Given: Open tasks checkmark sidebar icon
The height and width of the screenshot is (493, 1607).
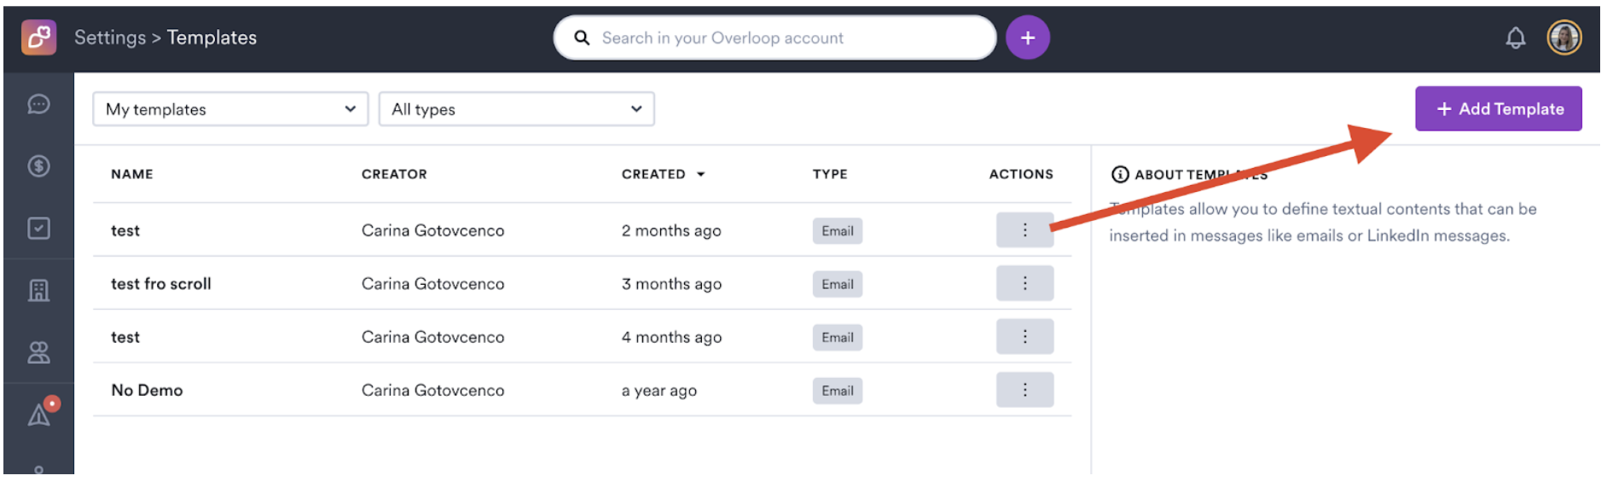Looking at the screenshot, I should pos(38,229).
